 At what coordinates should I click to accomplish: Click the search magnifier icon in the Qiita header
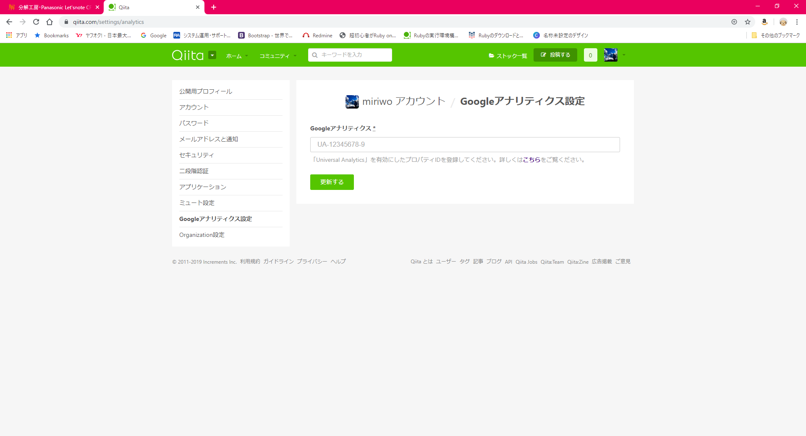coord(315,55)
